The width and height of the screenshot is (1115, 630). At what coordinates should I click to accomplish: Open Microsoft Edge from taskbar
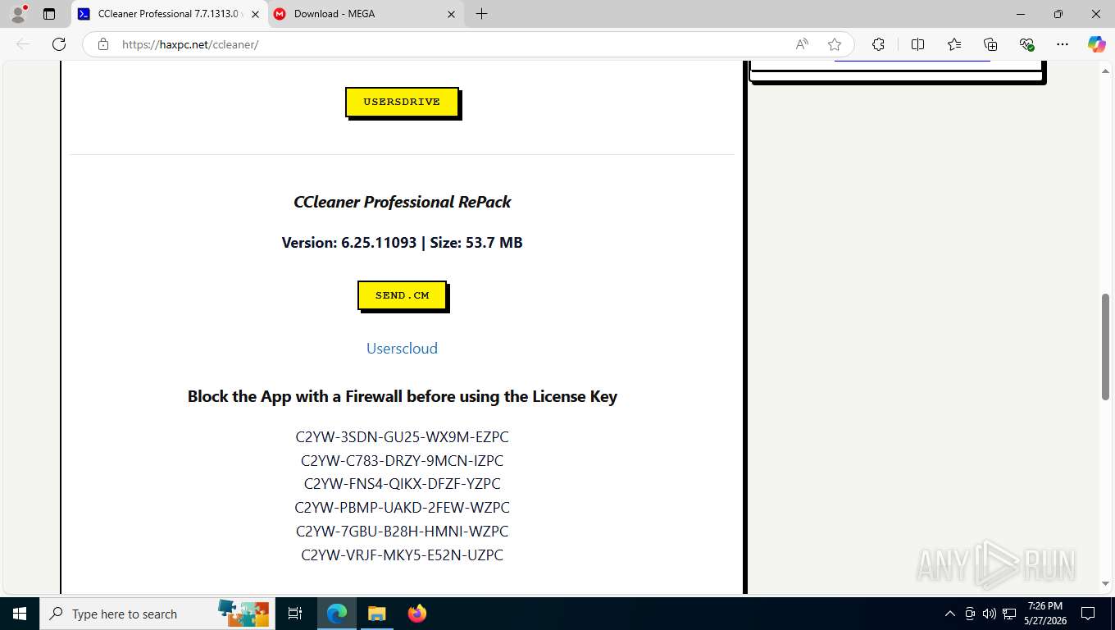click(337, 614)
